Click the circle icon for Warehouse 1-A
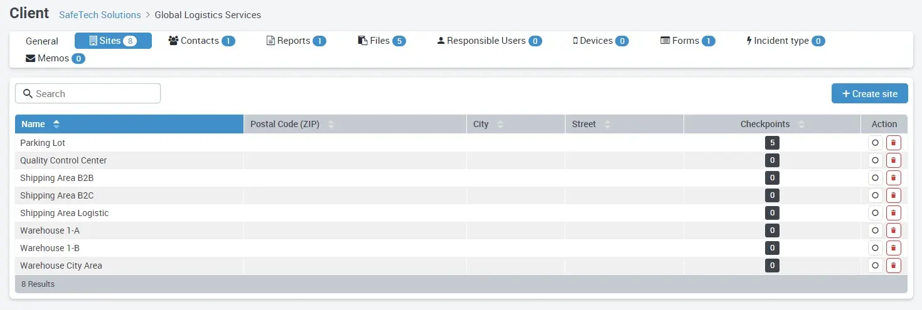This screenshot has width=922, height=310. pyautogui.click(x=875, y=230)
